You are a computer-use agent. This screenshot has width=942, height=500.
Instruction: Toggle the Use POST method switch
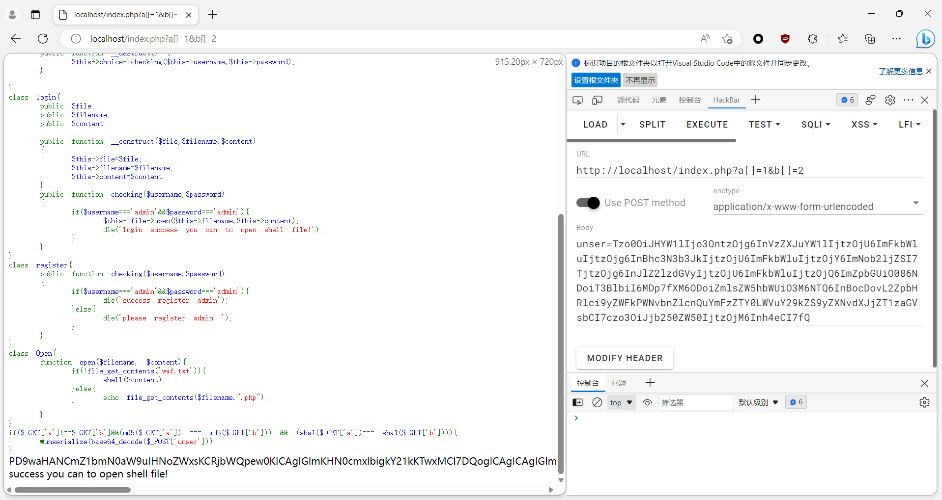coord(588,203)
